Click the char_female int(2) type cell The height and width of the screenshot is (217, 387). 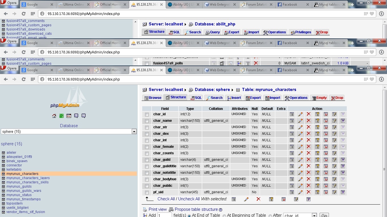(x=190, y=147)
